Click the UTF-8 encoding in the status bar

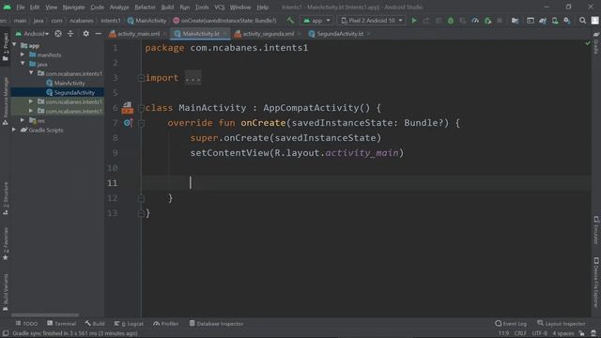pyautogui.click(x=540, y=333)
